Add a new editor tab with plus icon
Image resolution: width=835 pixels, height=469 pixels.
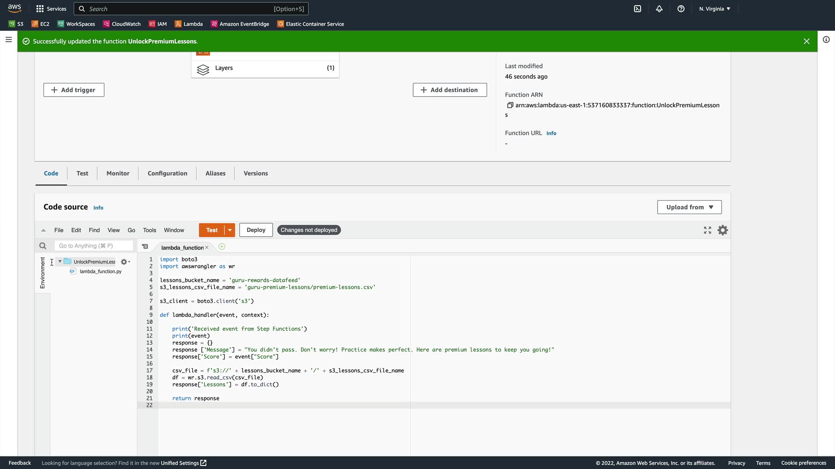[222, 247]
